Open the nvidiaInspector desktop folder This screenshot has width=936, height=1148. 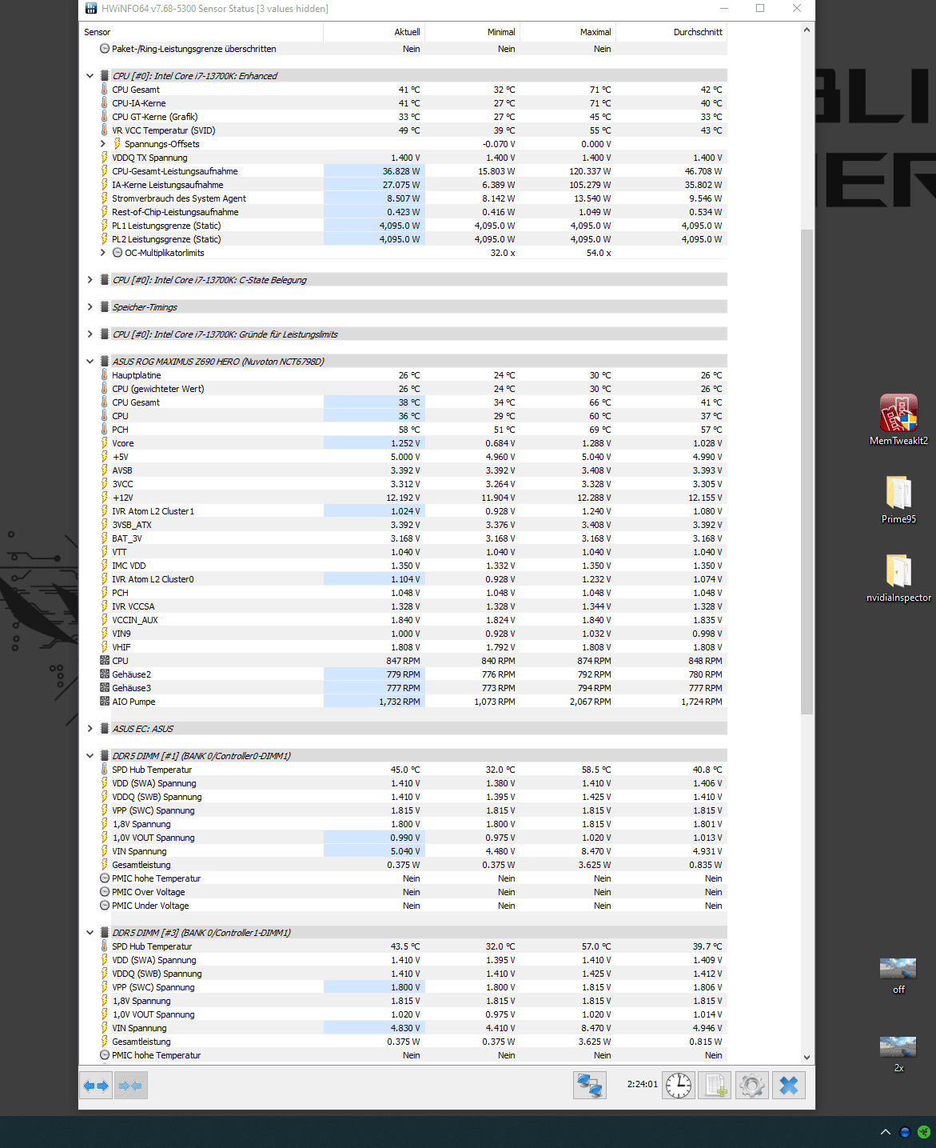[898, 578]
